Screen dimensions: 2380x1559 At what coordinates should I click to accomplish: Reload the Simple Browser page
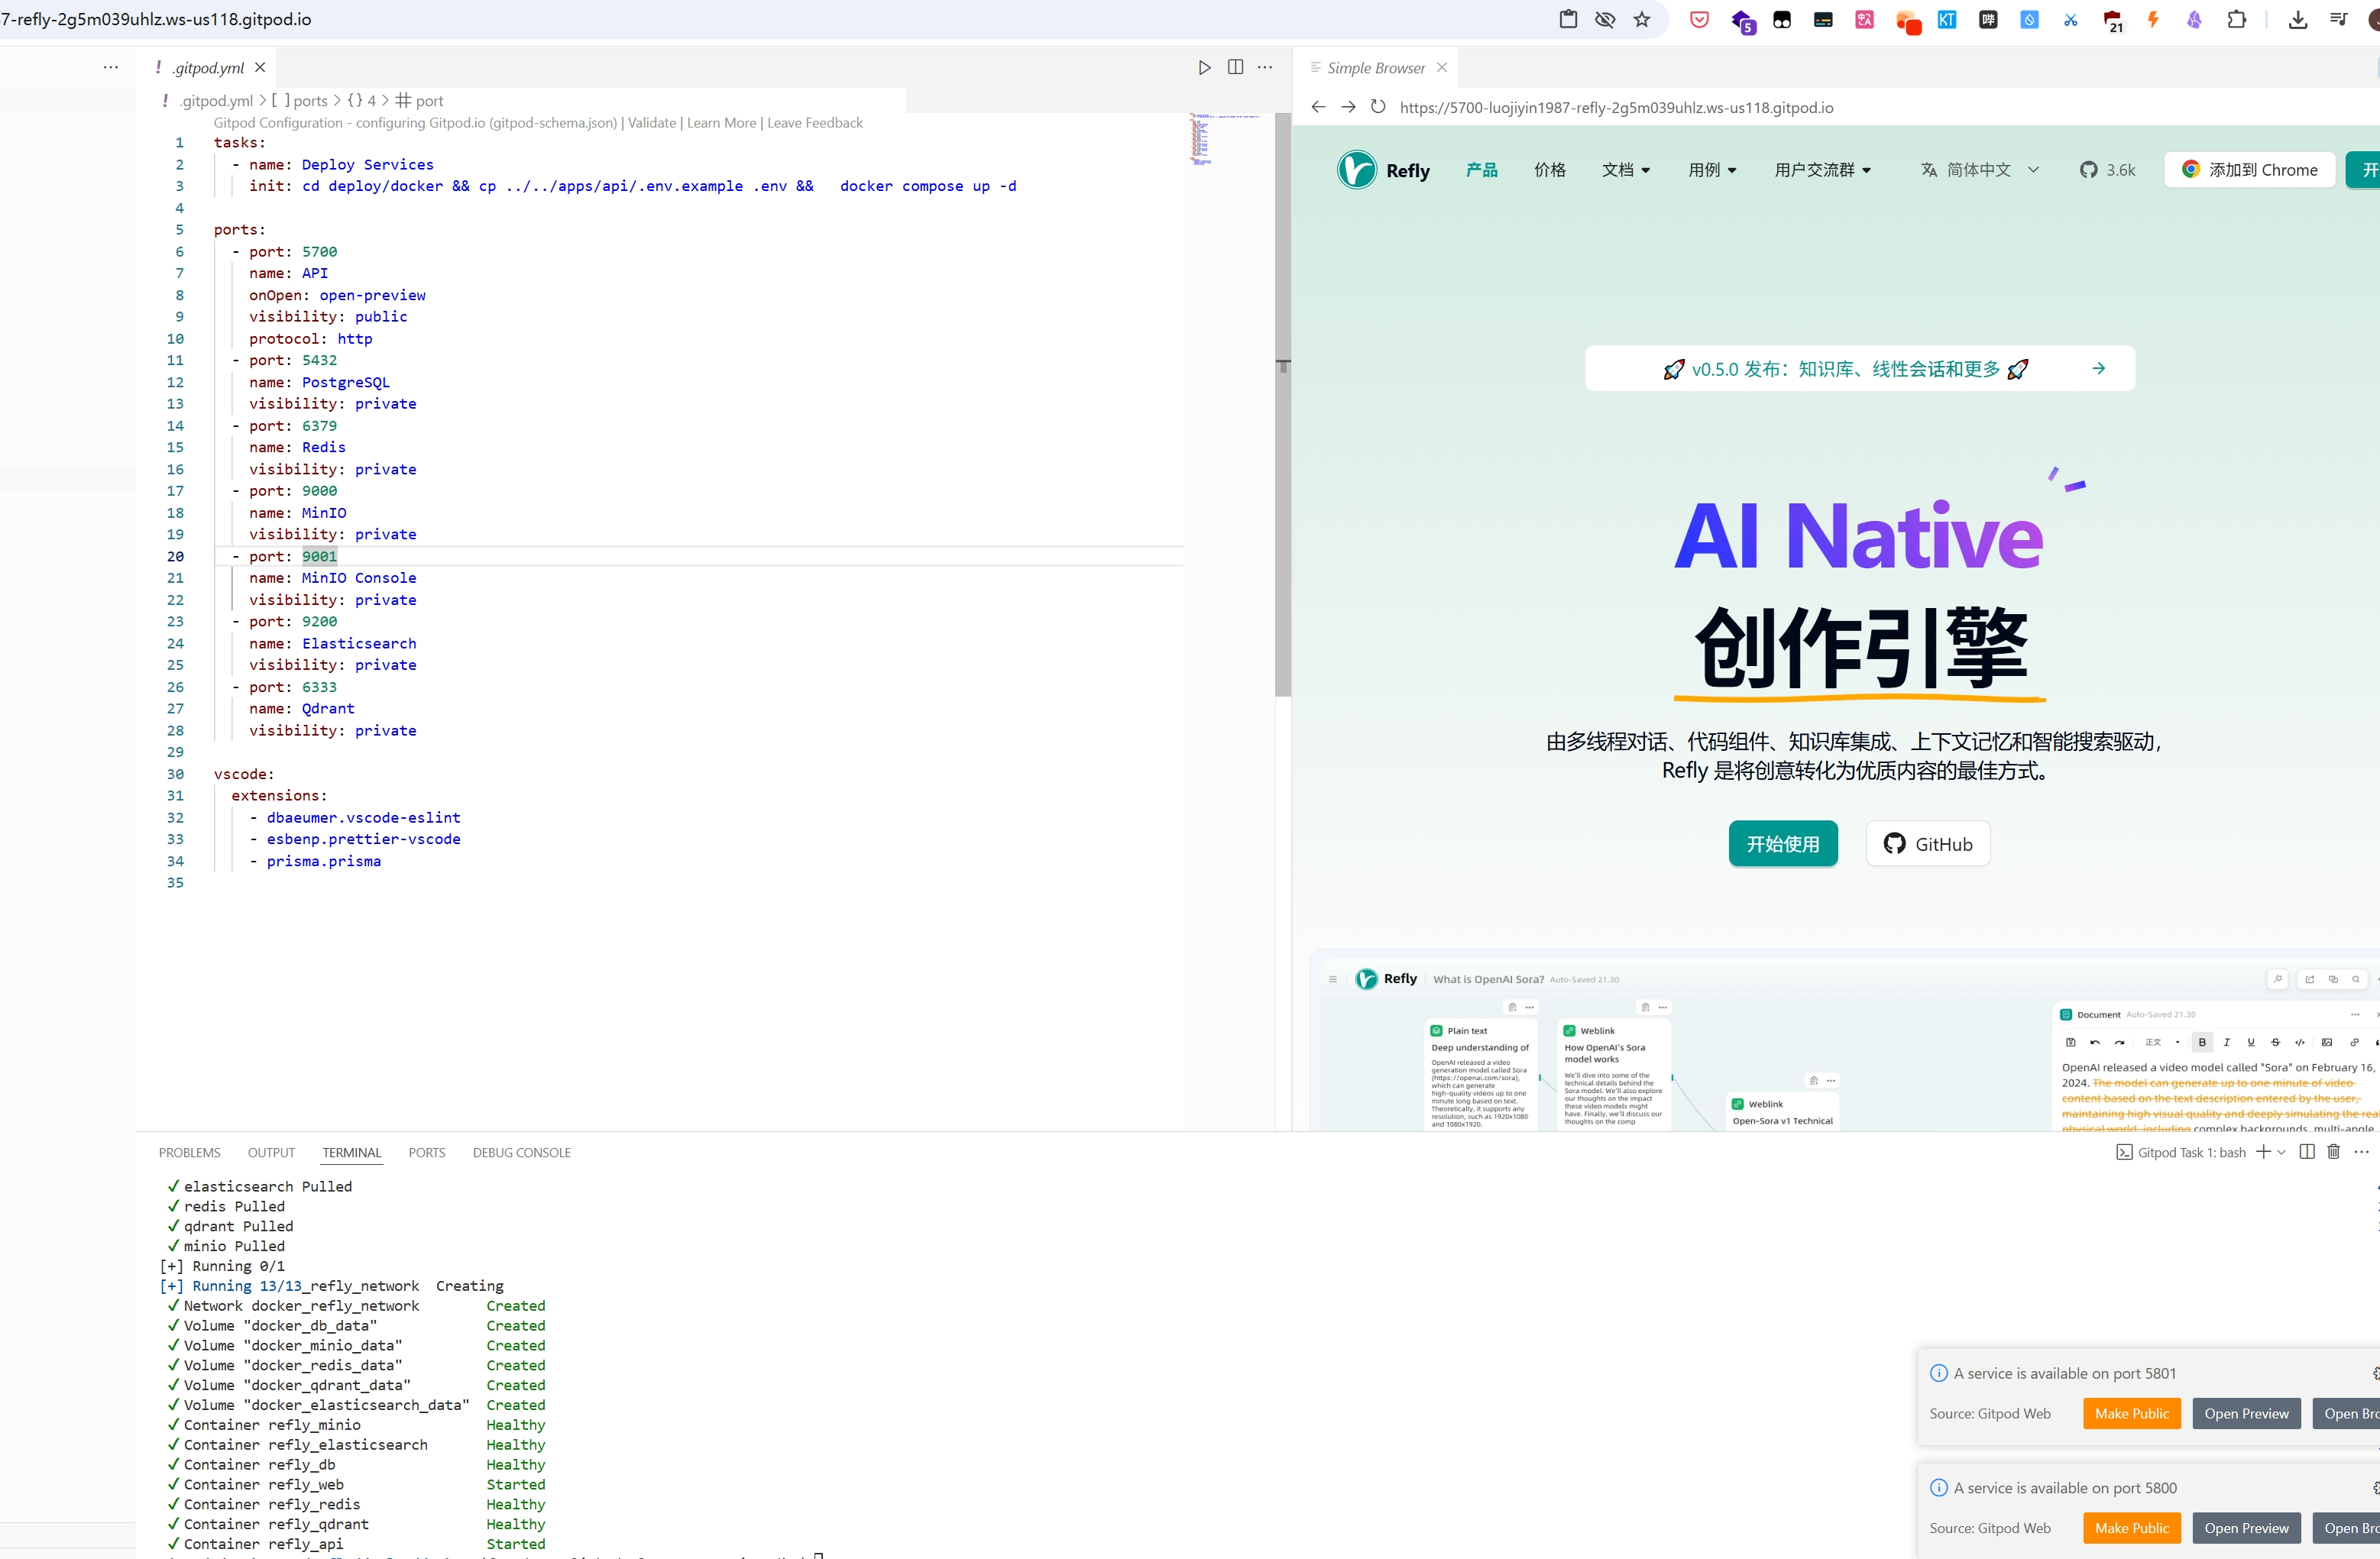[x=1378, y=107]
